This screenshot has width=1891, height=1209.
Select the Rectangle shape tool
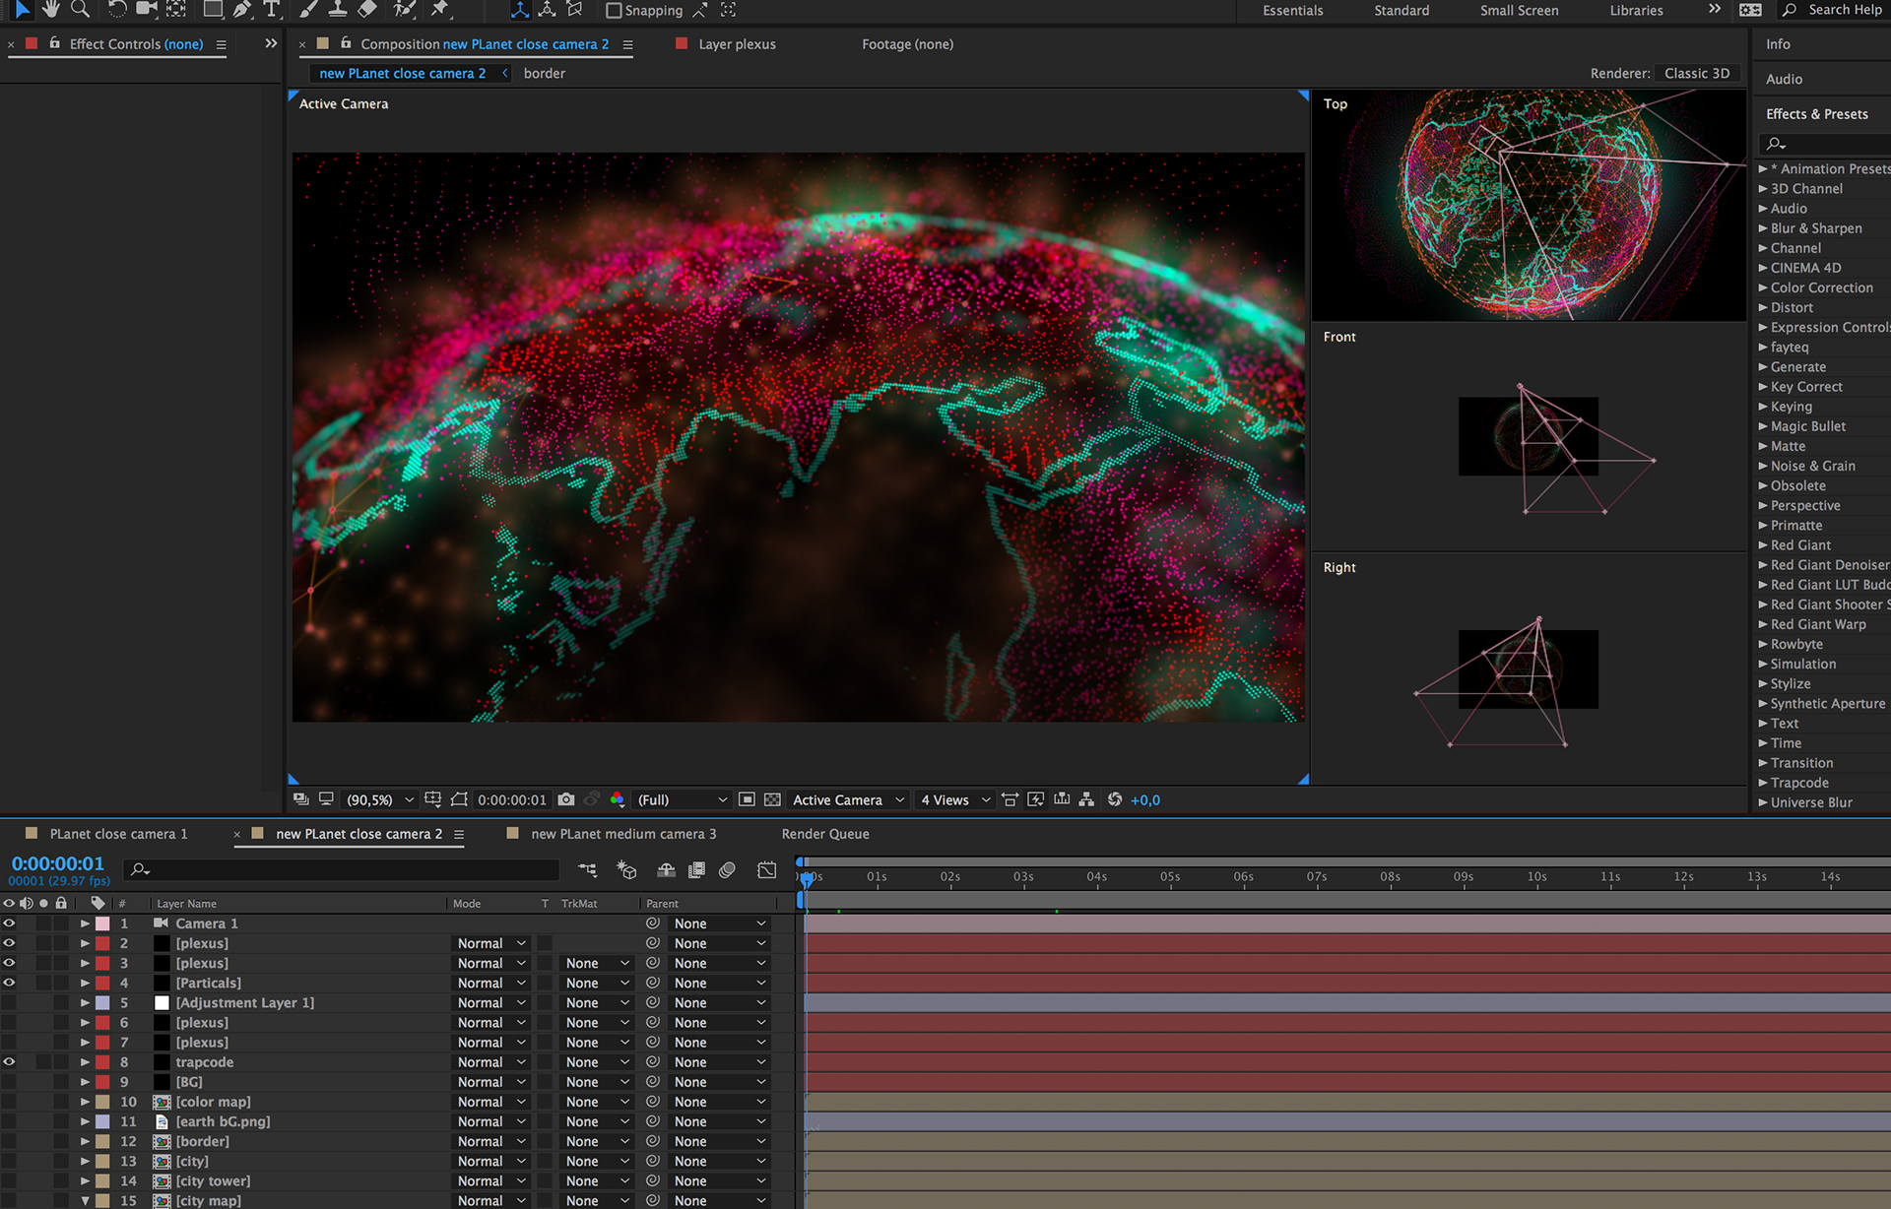pyautogui.click(x=213, y=10)
